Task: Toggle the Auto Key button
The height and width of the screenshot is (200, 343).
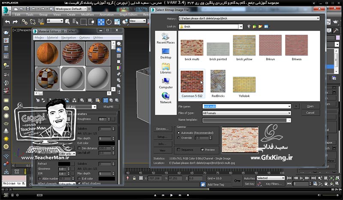Action: coord(250,178)
